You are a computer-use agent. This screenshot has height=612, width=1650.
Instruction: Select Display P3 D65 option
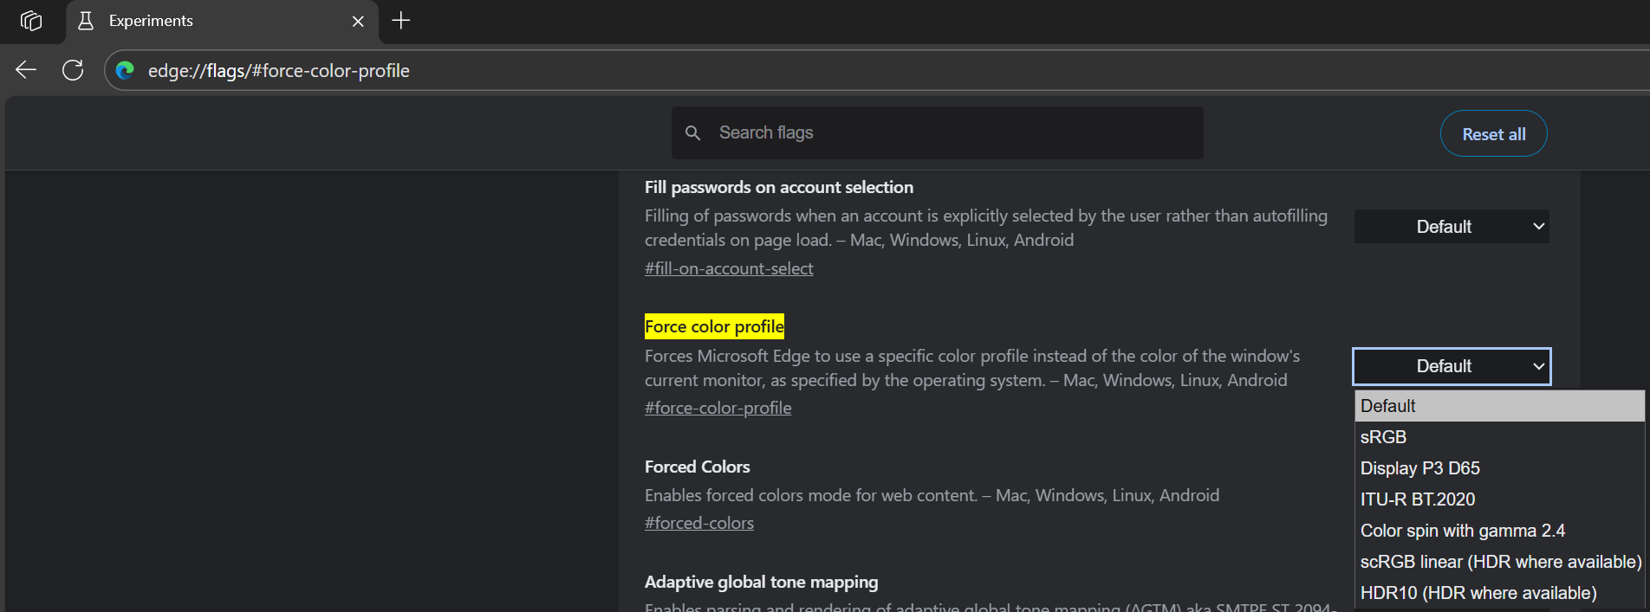click(1420, 468)
